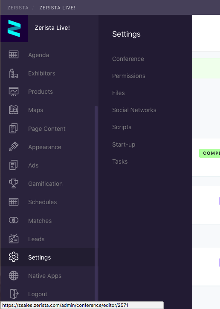Click the Exhibitors building icon

(x=14, y=73)
